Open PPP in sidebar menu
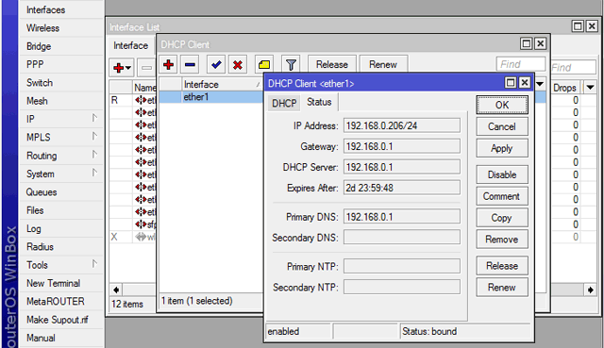 [35, 64]
